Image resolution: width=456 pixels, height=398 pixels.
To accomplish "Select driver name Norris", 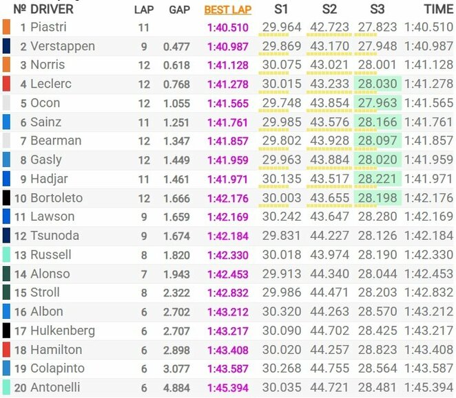I will tap(48, 65).
